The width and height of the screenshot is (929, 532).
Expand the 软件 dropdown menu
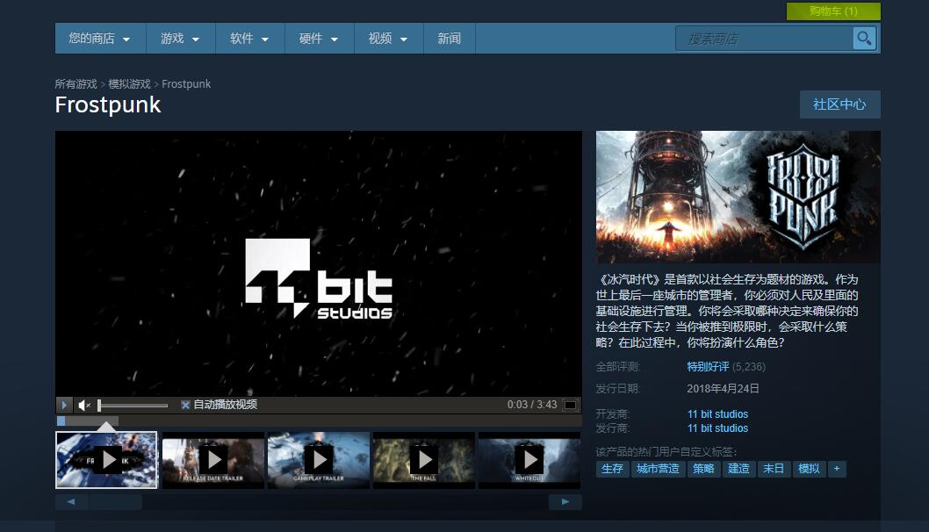250,39
